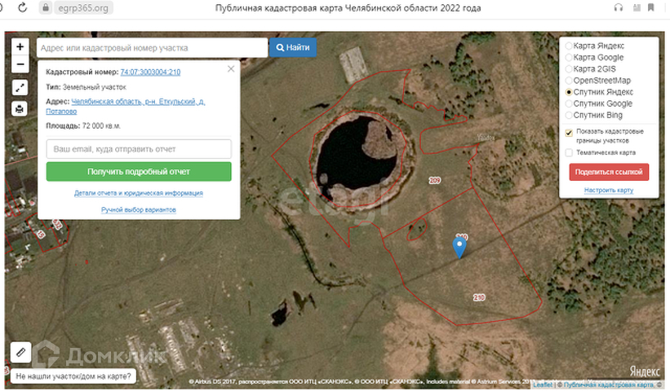Open the Настроить карту link
The image size is (670, 391).
coord(609,191)
